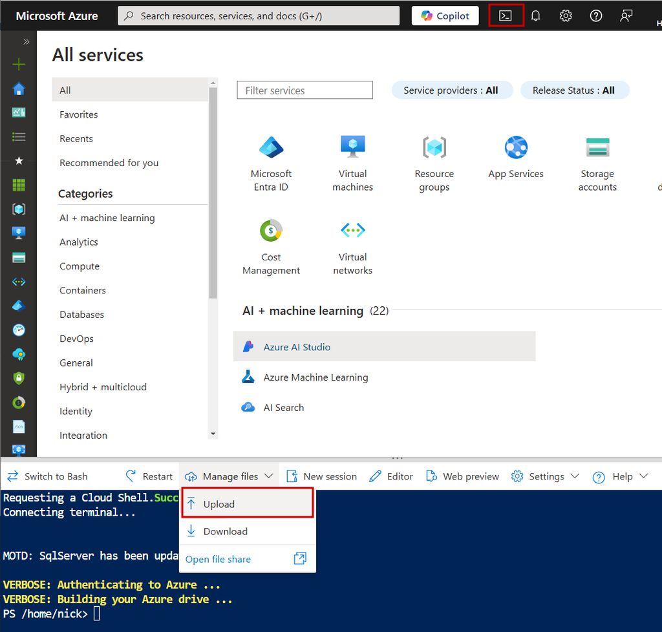This screenshot has width=662, height=632.
Task: Open the green shield security icon in sidebar
Action: [x=19, y=378]
